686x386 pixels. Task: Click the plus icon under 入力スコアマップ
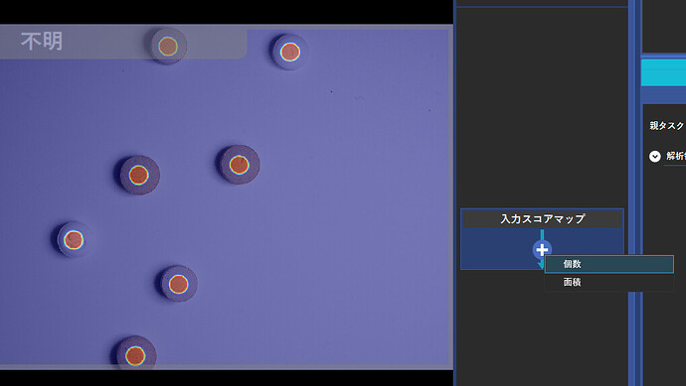point(542,250)
